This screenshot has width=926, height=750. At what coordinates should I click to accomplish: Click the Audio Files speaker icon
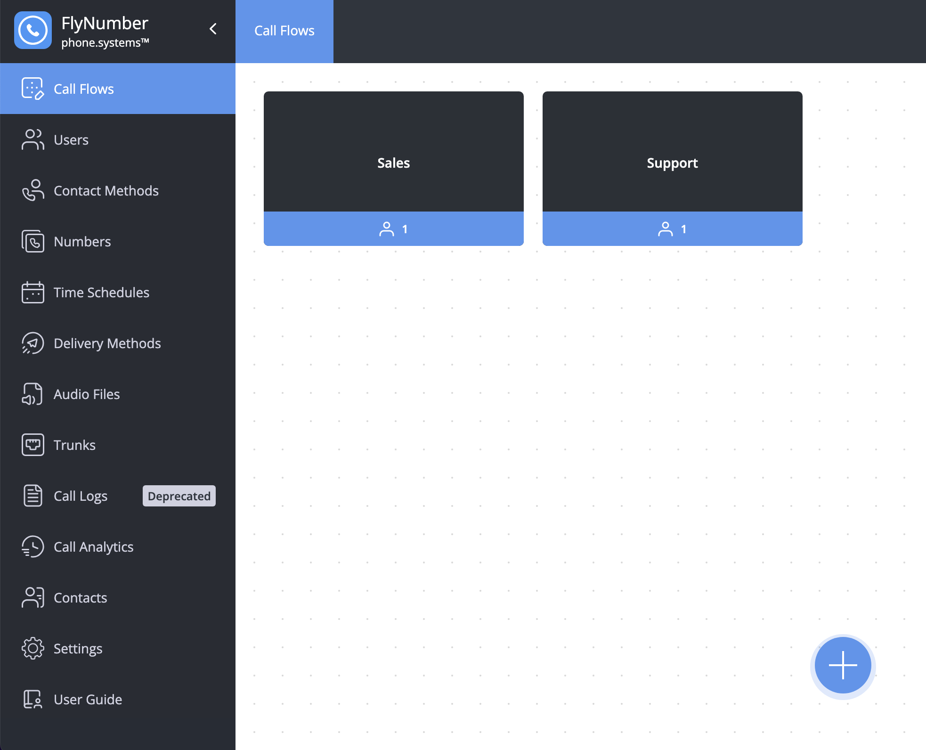[33, 394]
